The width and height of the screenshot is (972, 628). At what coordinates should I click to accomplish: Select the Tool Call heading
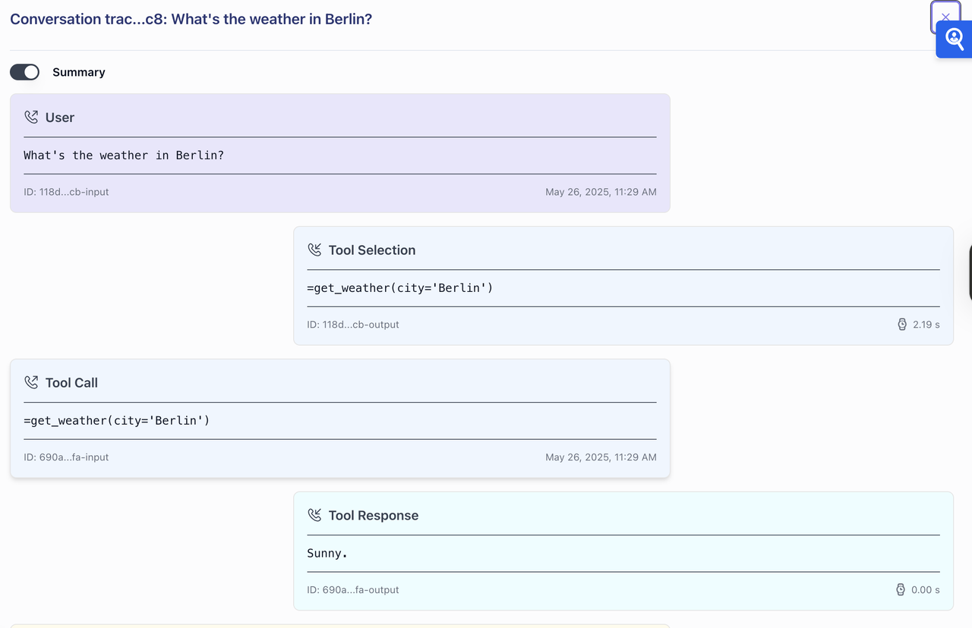pos(71,383)
